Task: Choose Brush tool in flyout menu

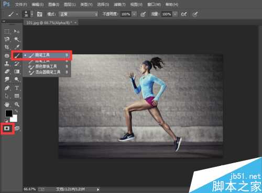Action: [47, 55]
